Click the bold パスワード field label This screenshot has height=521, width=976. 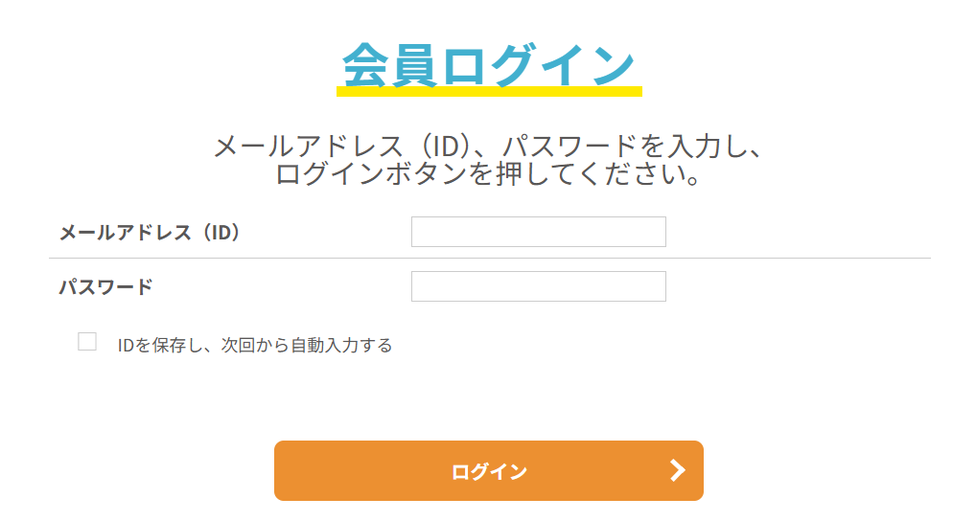[105, 286]
